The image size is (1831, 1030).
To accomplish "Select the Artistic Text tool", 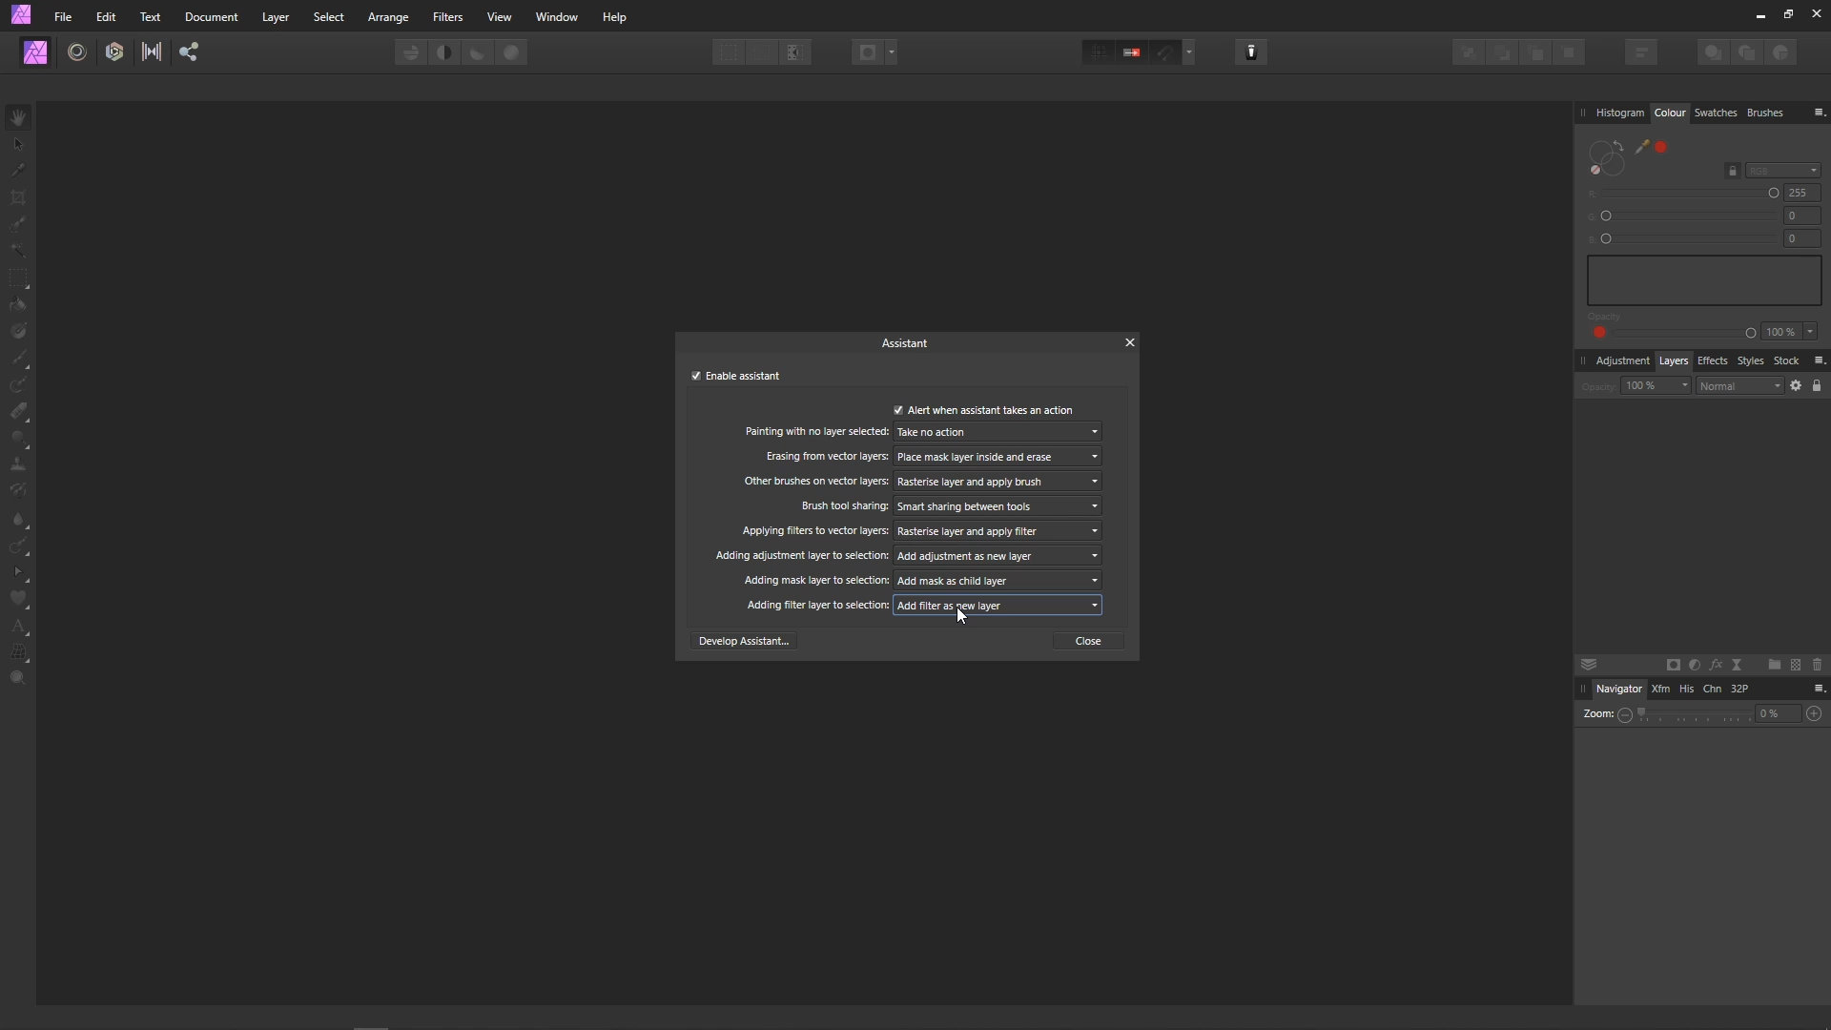I will coord(18,627).
